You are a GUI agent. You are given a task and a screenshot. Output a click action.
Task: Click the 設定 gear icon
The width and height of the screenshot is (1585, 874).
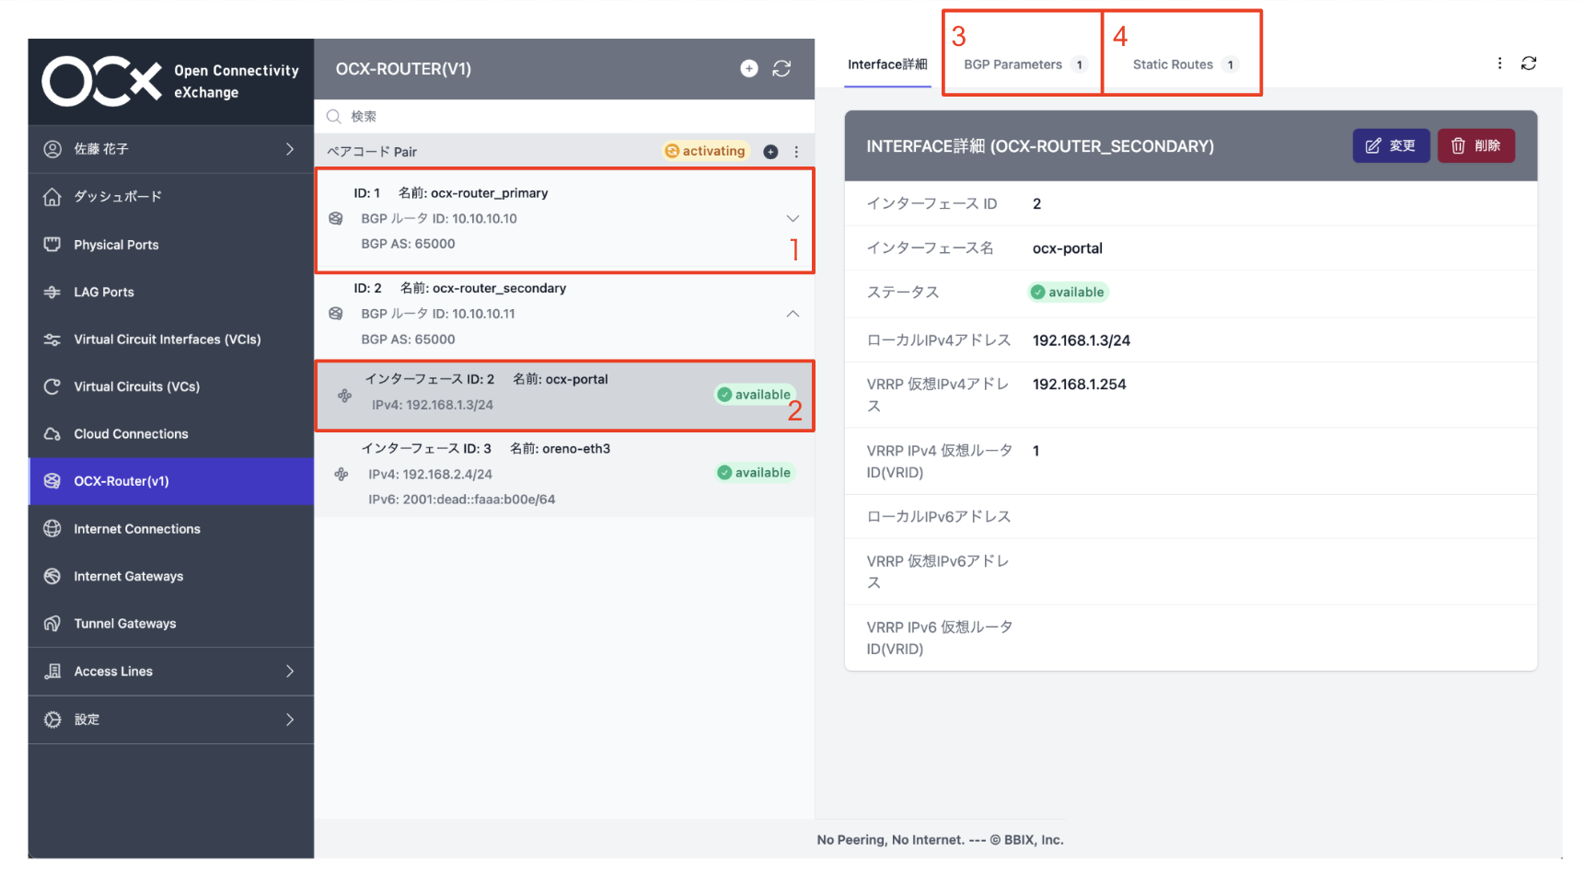52,719
